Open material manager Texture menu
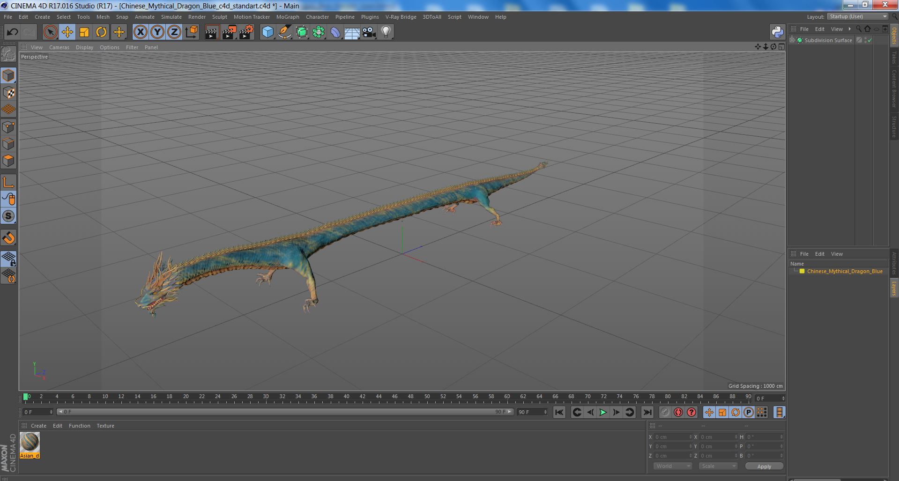 (x=105, y=426)
